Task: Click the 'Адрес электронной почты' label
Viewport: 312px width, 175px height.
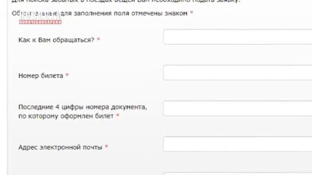Action: (60, 147)
